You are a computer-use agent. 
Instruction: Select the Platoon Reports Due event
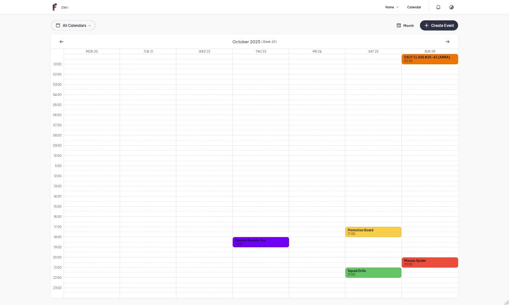coord(261,242)
